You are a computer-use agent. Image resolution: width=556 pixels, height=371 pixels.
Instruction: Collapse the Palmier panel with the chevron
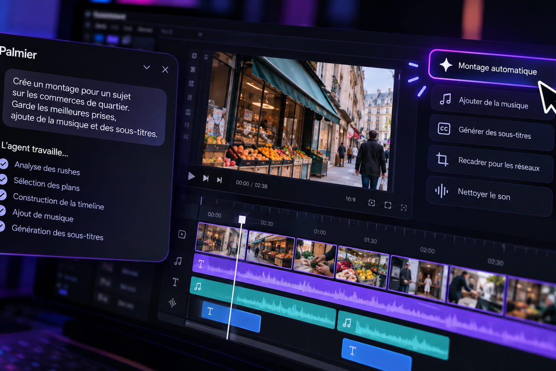click(x=147, y=67)
